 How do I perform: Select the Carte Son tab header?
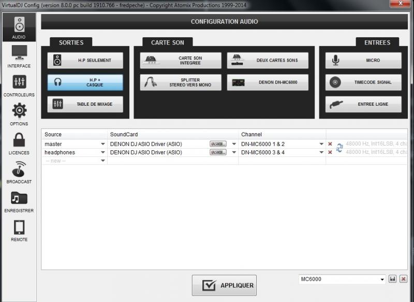[167, 42]
